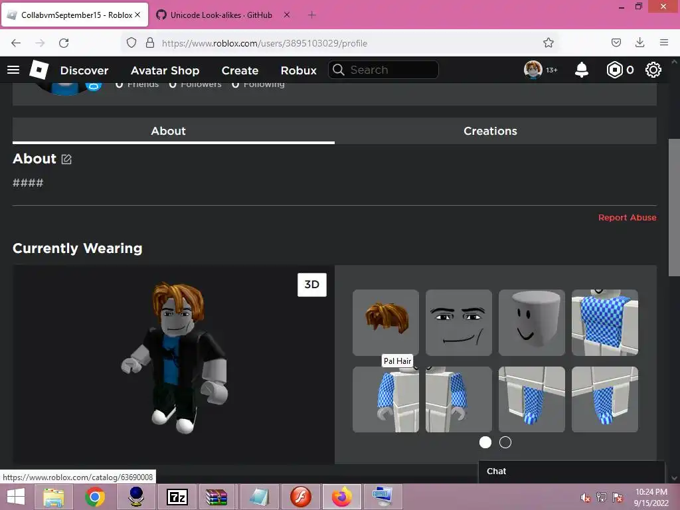Open Firefox downloads panel

pos(639,42)
